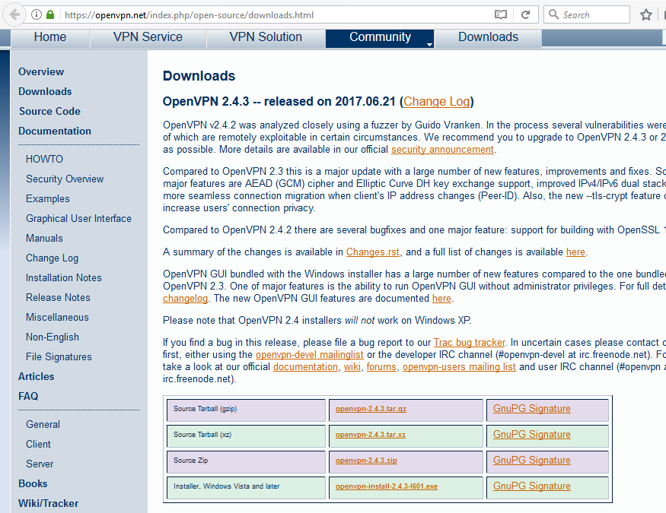Open the VPN Solution tab
The image size is (666, 513).
tap(266, 37)
